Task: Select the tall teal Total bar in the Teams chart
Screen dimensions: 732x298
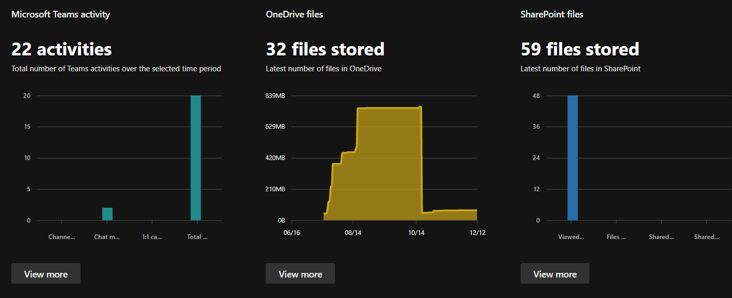Action: coord(195,158)
